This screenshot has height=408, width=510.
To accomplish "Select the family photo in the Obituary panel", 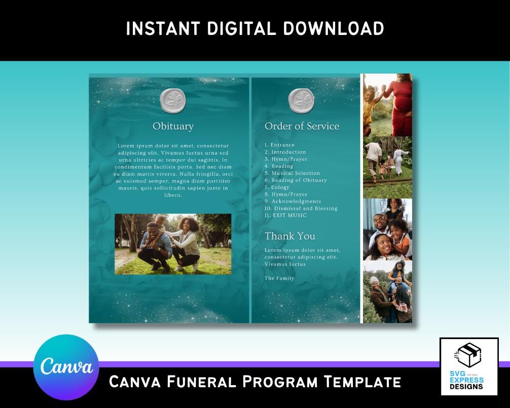I will pyautogui.click(x=172, y=243).
